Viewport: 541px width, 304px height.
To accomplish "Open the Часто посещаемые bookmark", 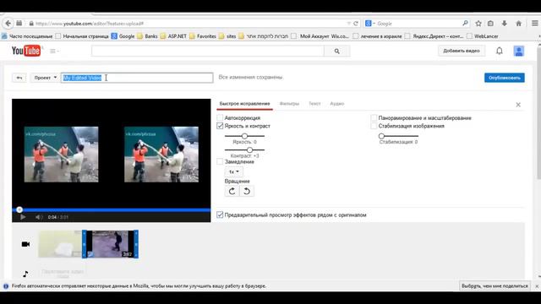I will 27,36.
